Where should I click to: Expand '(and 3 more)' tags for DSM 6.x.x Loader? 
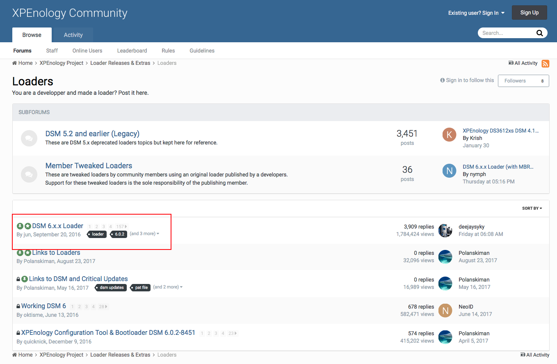point(144,234)
